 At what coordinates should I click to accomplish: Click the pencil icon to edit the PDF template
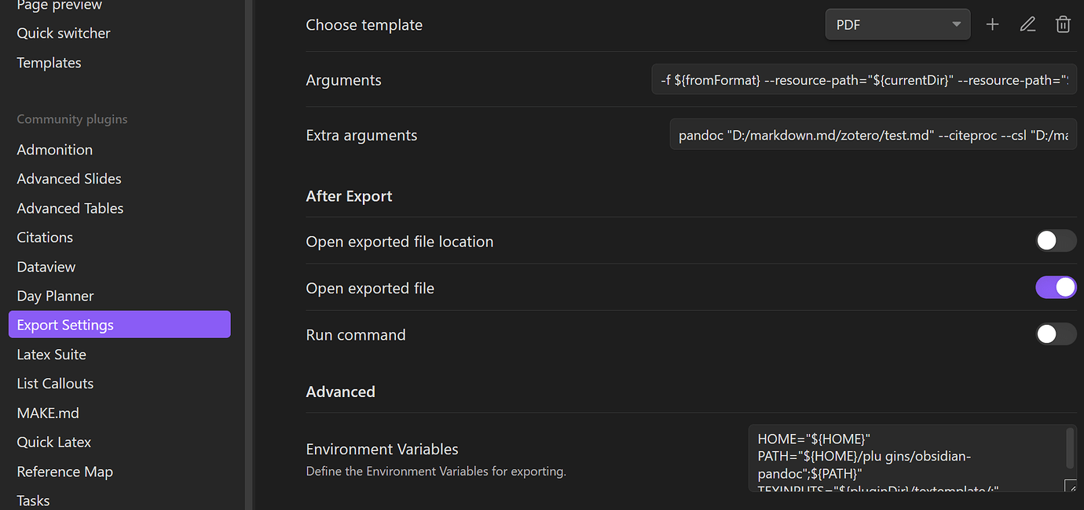(1027, 24)
